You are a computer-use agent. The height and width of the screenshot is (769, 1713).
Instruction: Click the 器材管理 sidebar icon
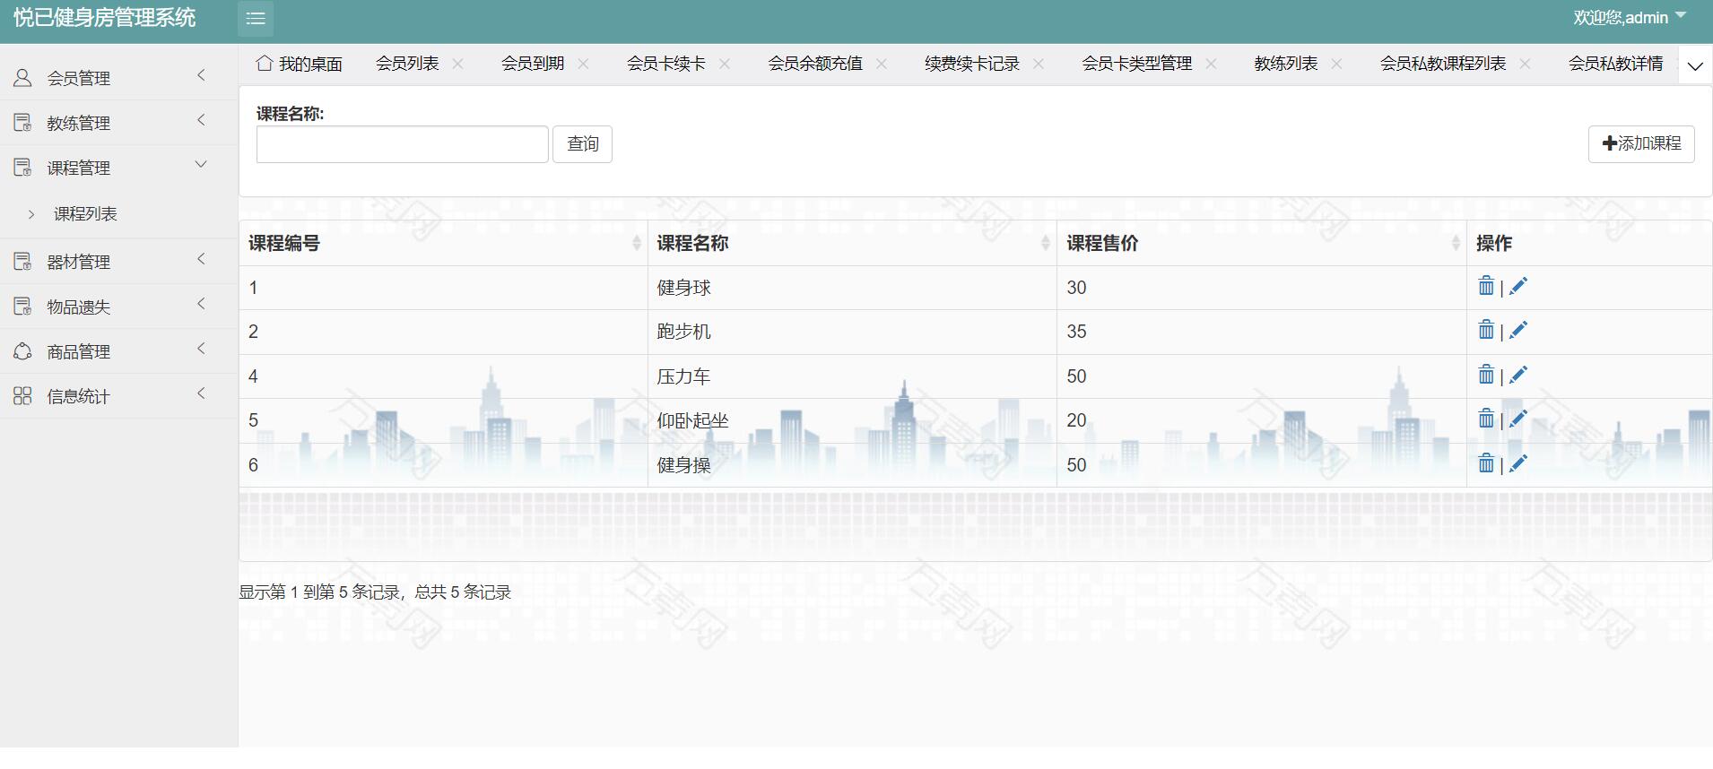[x=22, y=262]
